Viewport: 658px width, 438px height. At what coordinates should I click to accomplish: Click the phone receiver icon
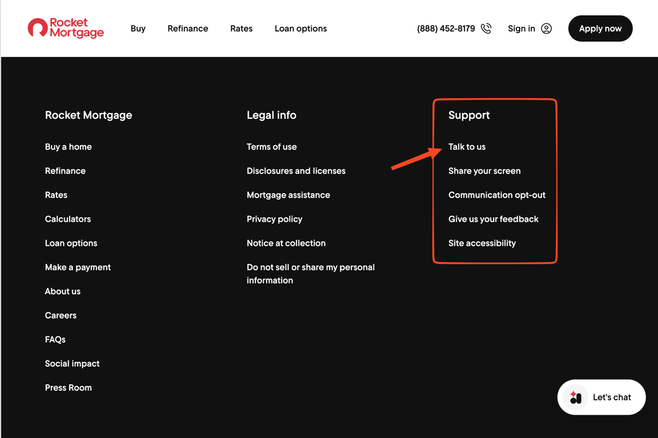pyautogui.click(x=486, y=28)
